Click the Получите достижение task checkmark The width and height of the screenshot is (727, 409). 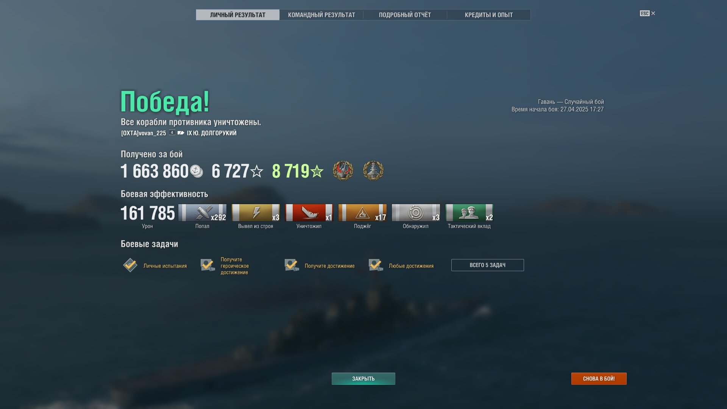pyautogui.click(x=292, y=265)
